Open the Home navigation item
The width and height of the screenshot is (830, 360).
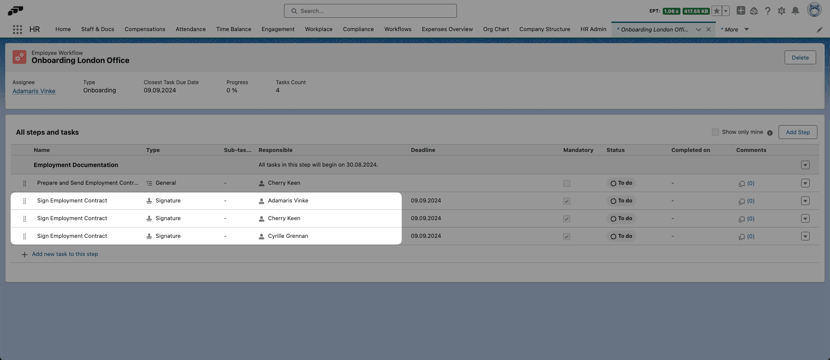click(x=63, y=29)
